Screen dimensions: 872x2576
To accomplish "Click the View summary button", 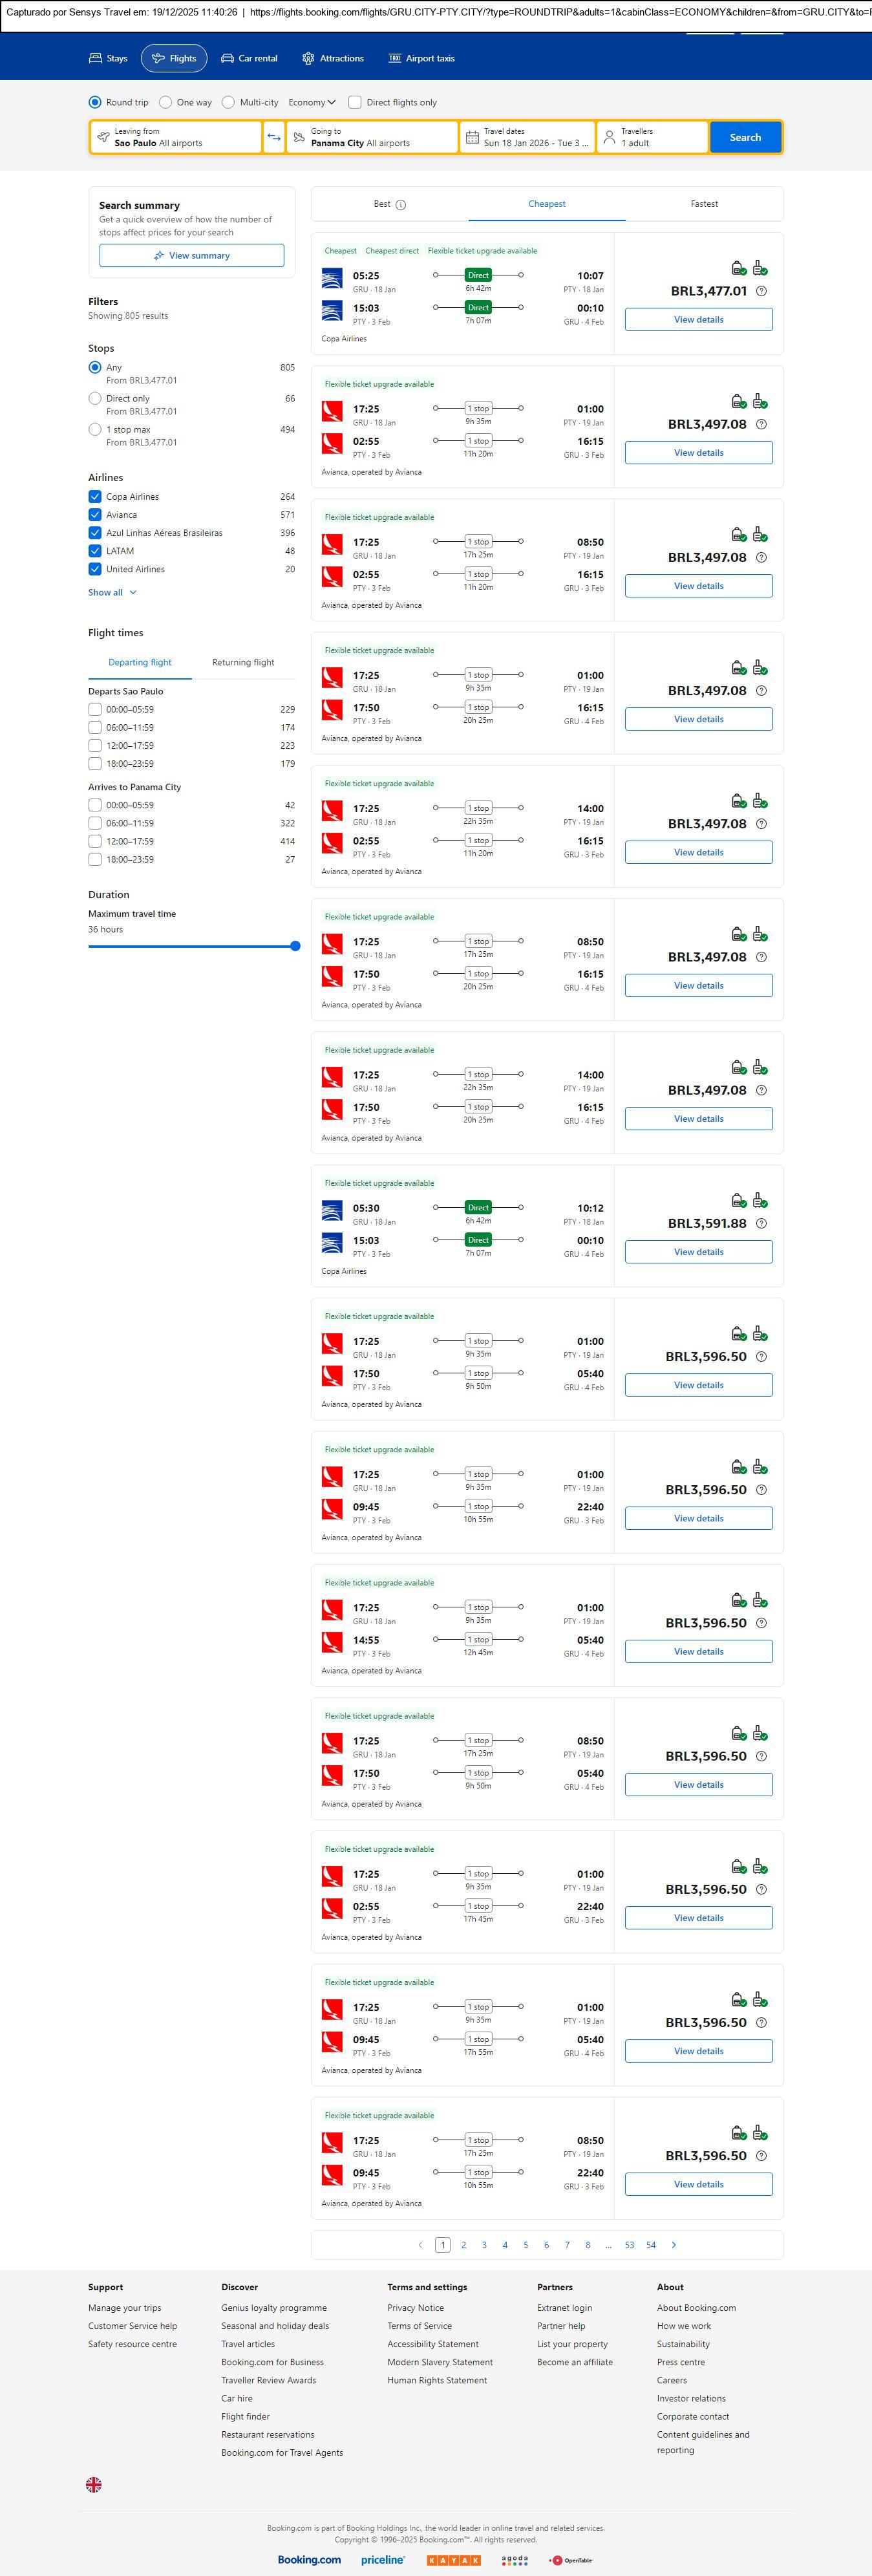I will (191, 256).
